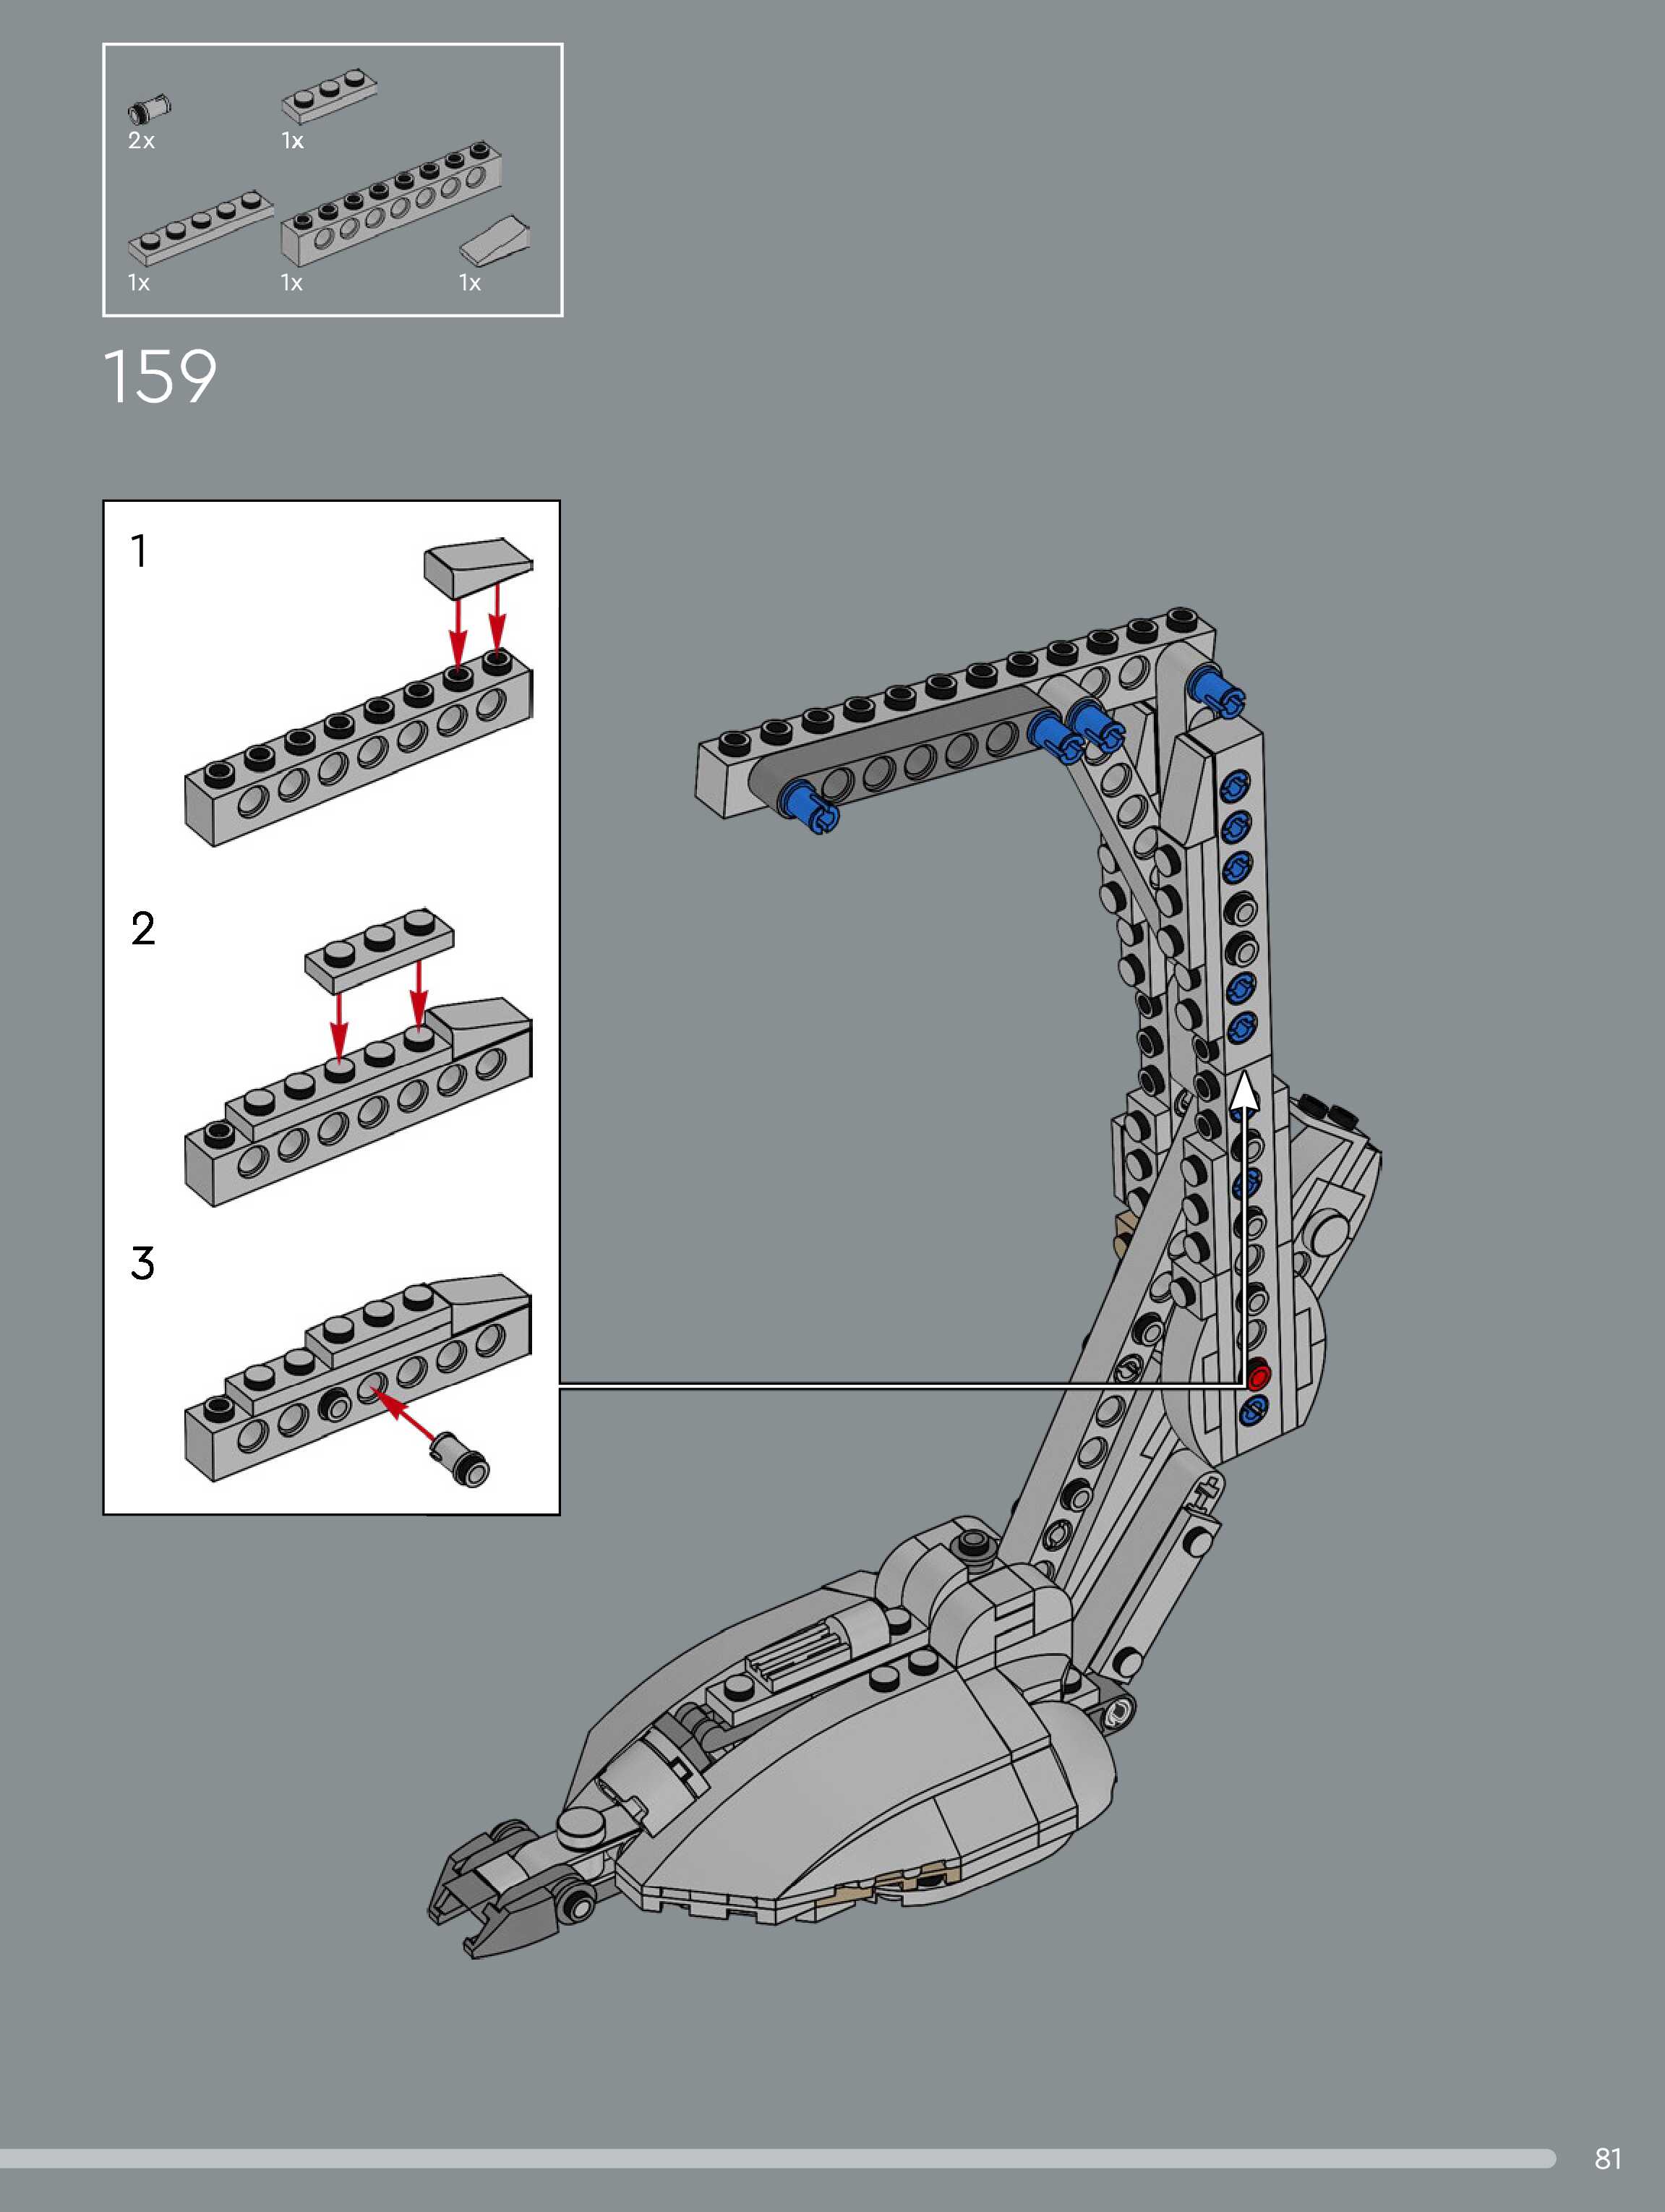1665x2212 pixels.
Task: Click the 2x quantity label
Action: click(x=141, y=141)
